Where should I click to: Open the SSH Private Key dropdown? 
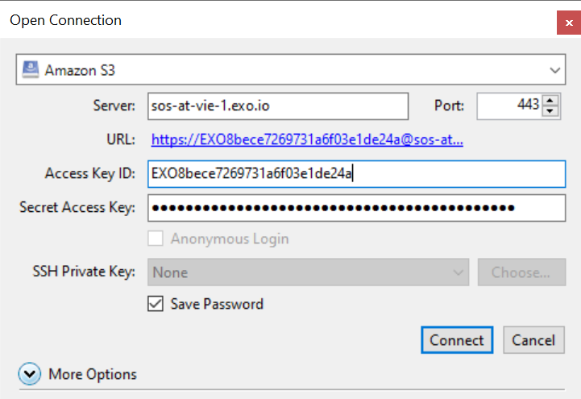click(309, 272)
